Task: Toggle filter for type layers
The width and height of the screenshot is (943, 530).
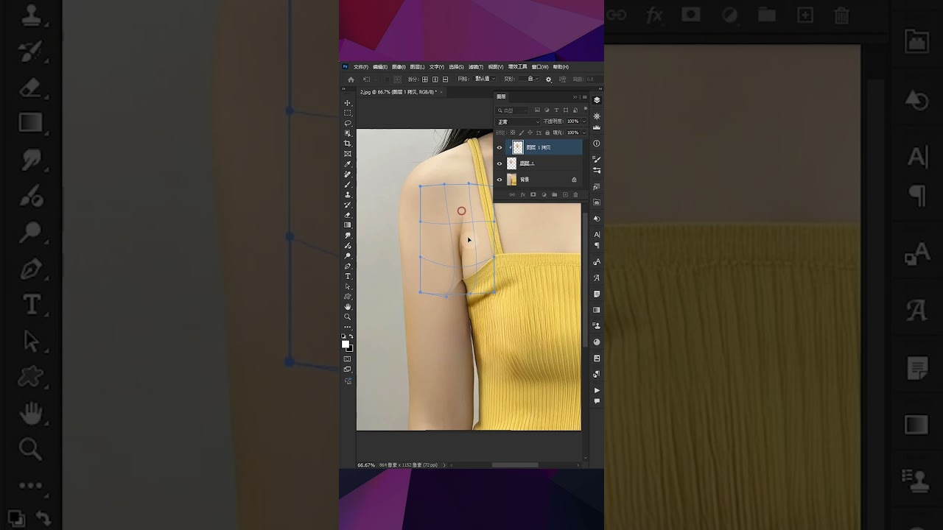Action: (556, 110)
